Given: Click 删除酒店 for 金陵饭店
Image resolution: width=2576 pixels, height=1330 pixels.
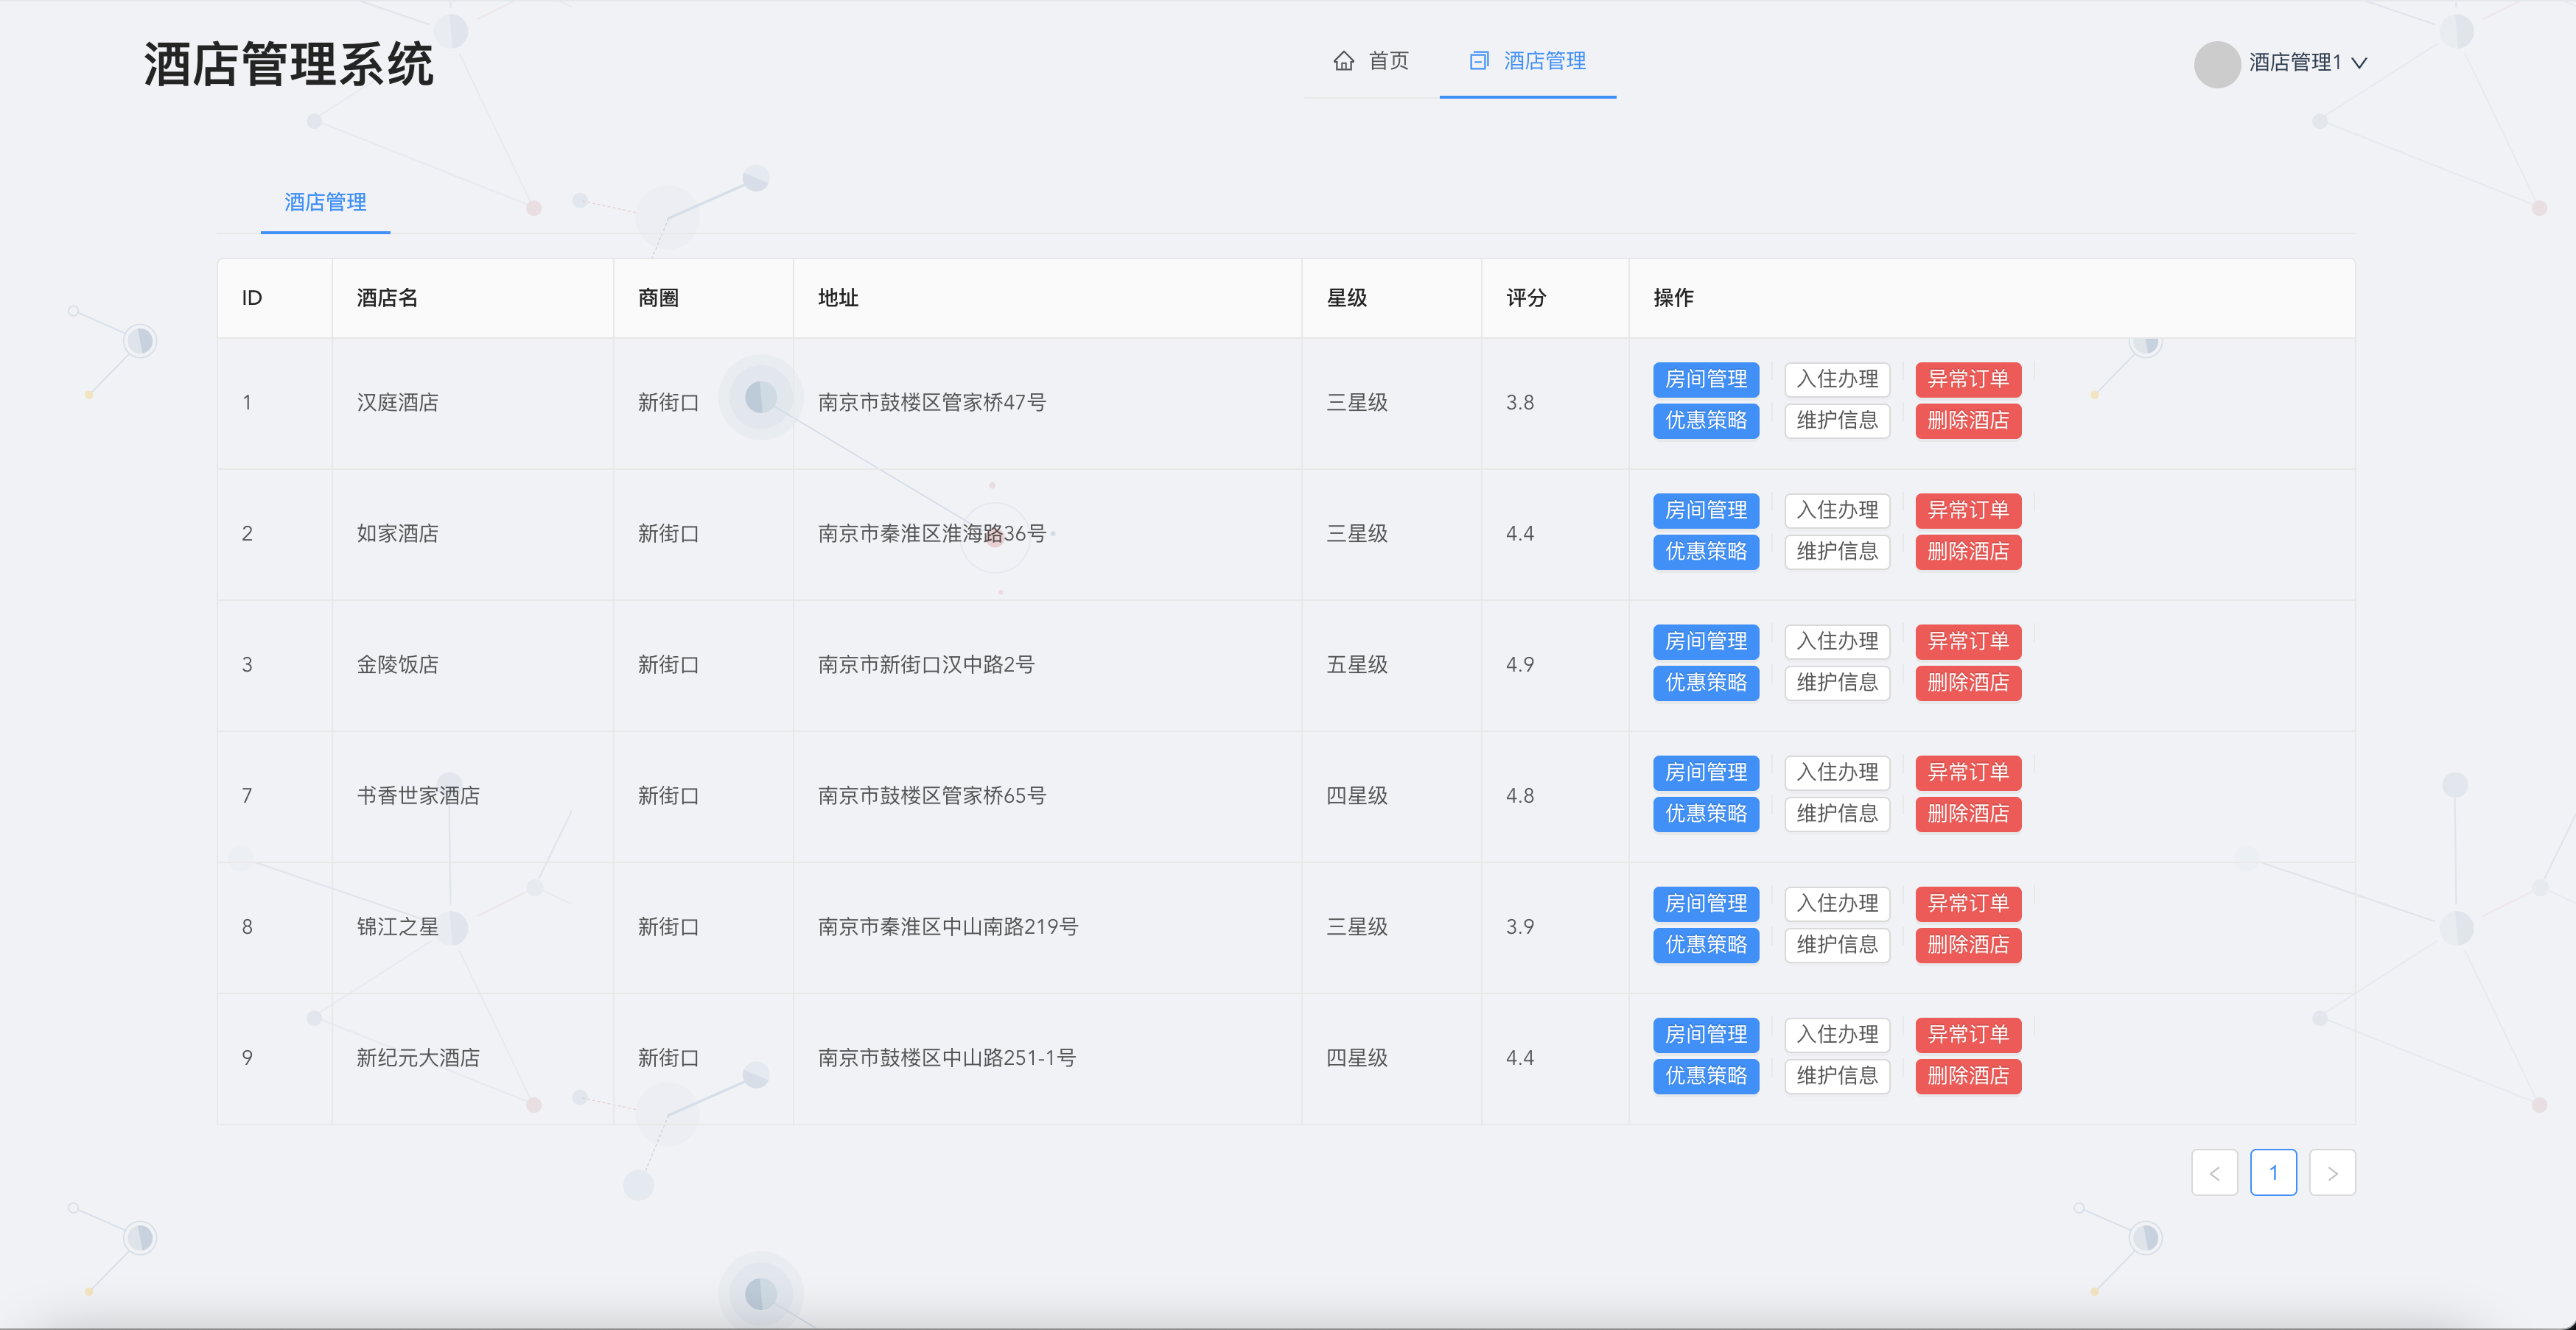Looking at the screenshot, I should point(1968,683).
